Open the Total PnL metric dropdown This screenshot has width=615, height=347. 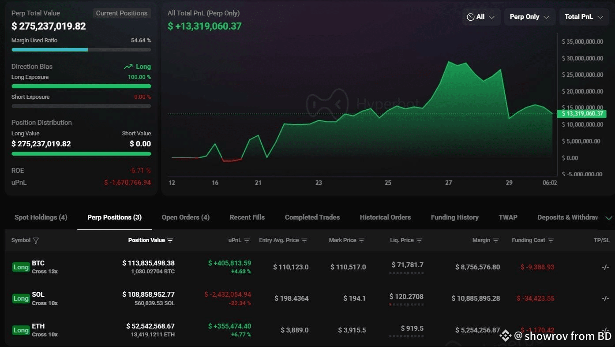(584, 17)
